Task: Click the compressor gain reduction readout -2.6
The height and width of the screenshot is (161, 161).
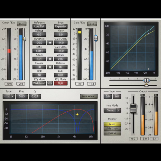Action: pyautogui.click(x=21, y=84)
